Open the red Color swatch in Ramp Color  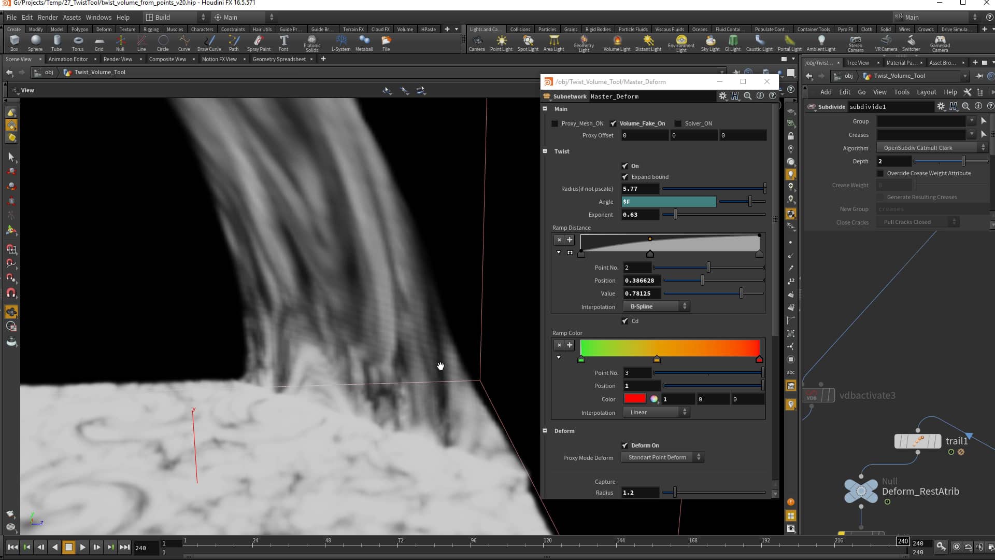tap(635, 399)
